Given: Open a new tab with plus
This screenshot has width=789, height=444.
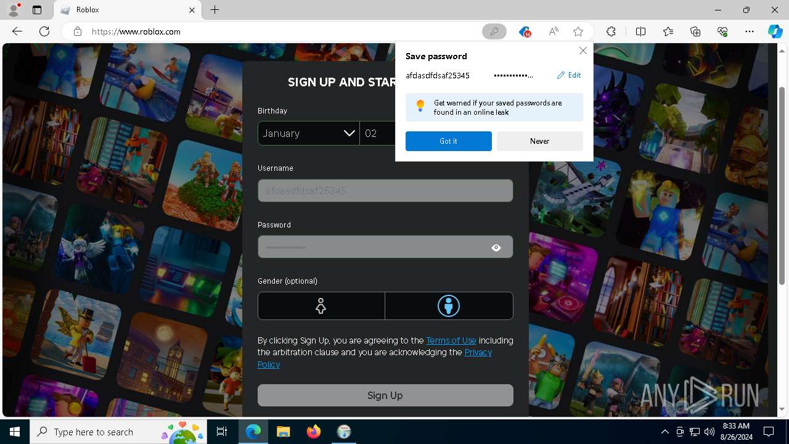Looking at the screenshot, I should [215, 10].
